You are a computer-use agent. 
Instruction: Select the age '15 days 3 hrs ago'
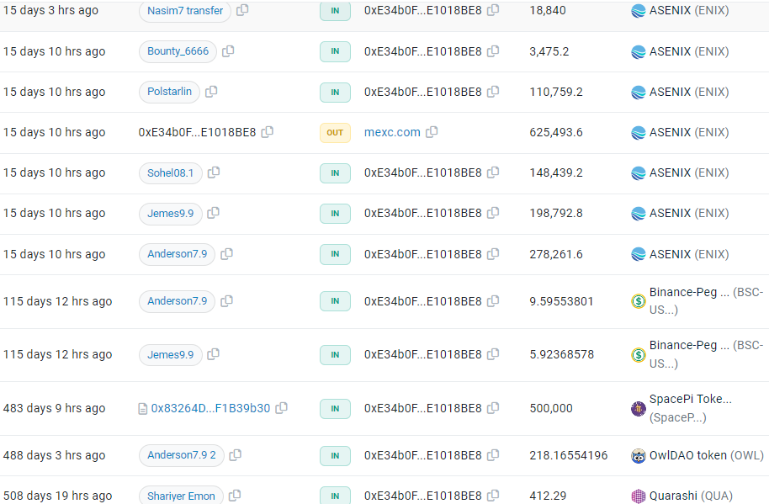tap(50, 10)
